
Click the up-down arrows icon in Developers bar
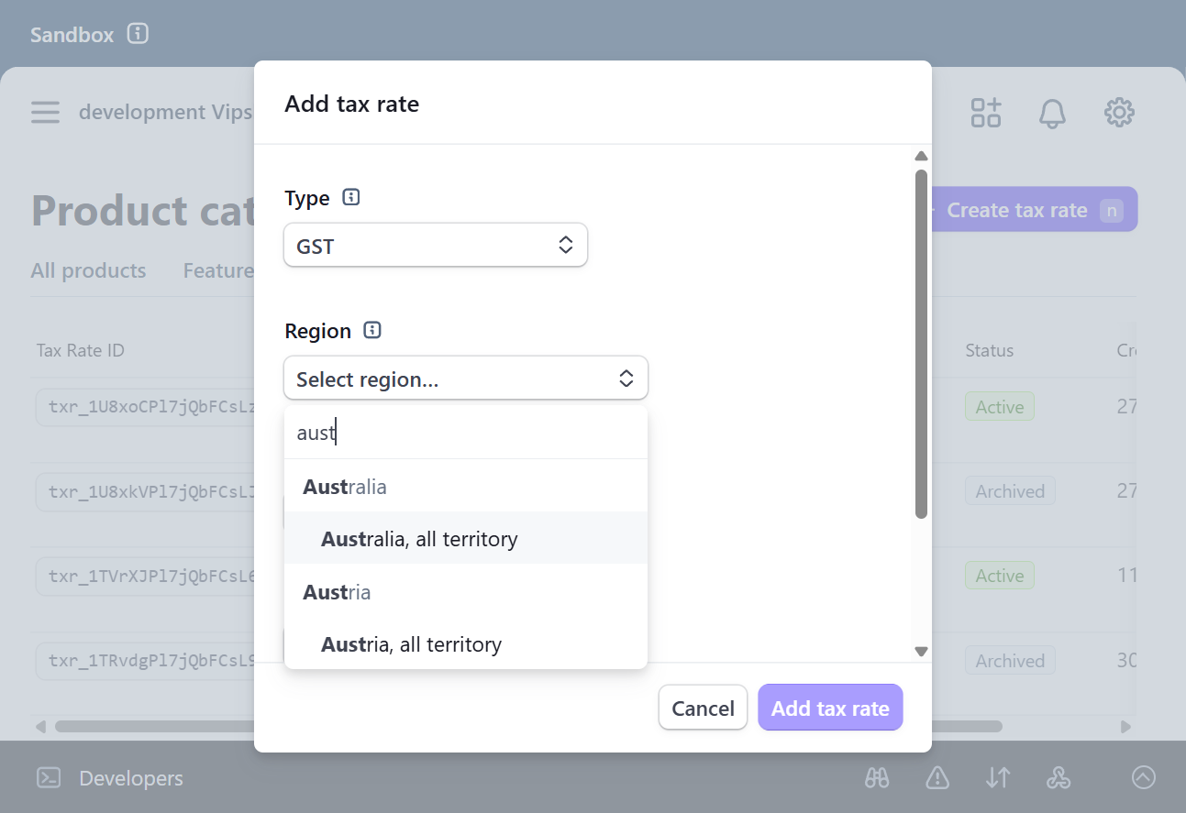click(x=997, y=777)
